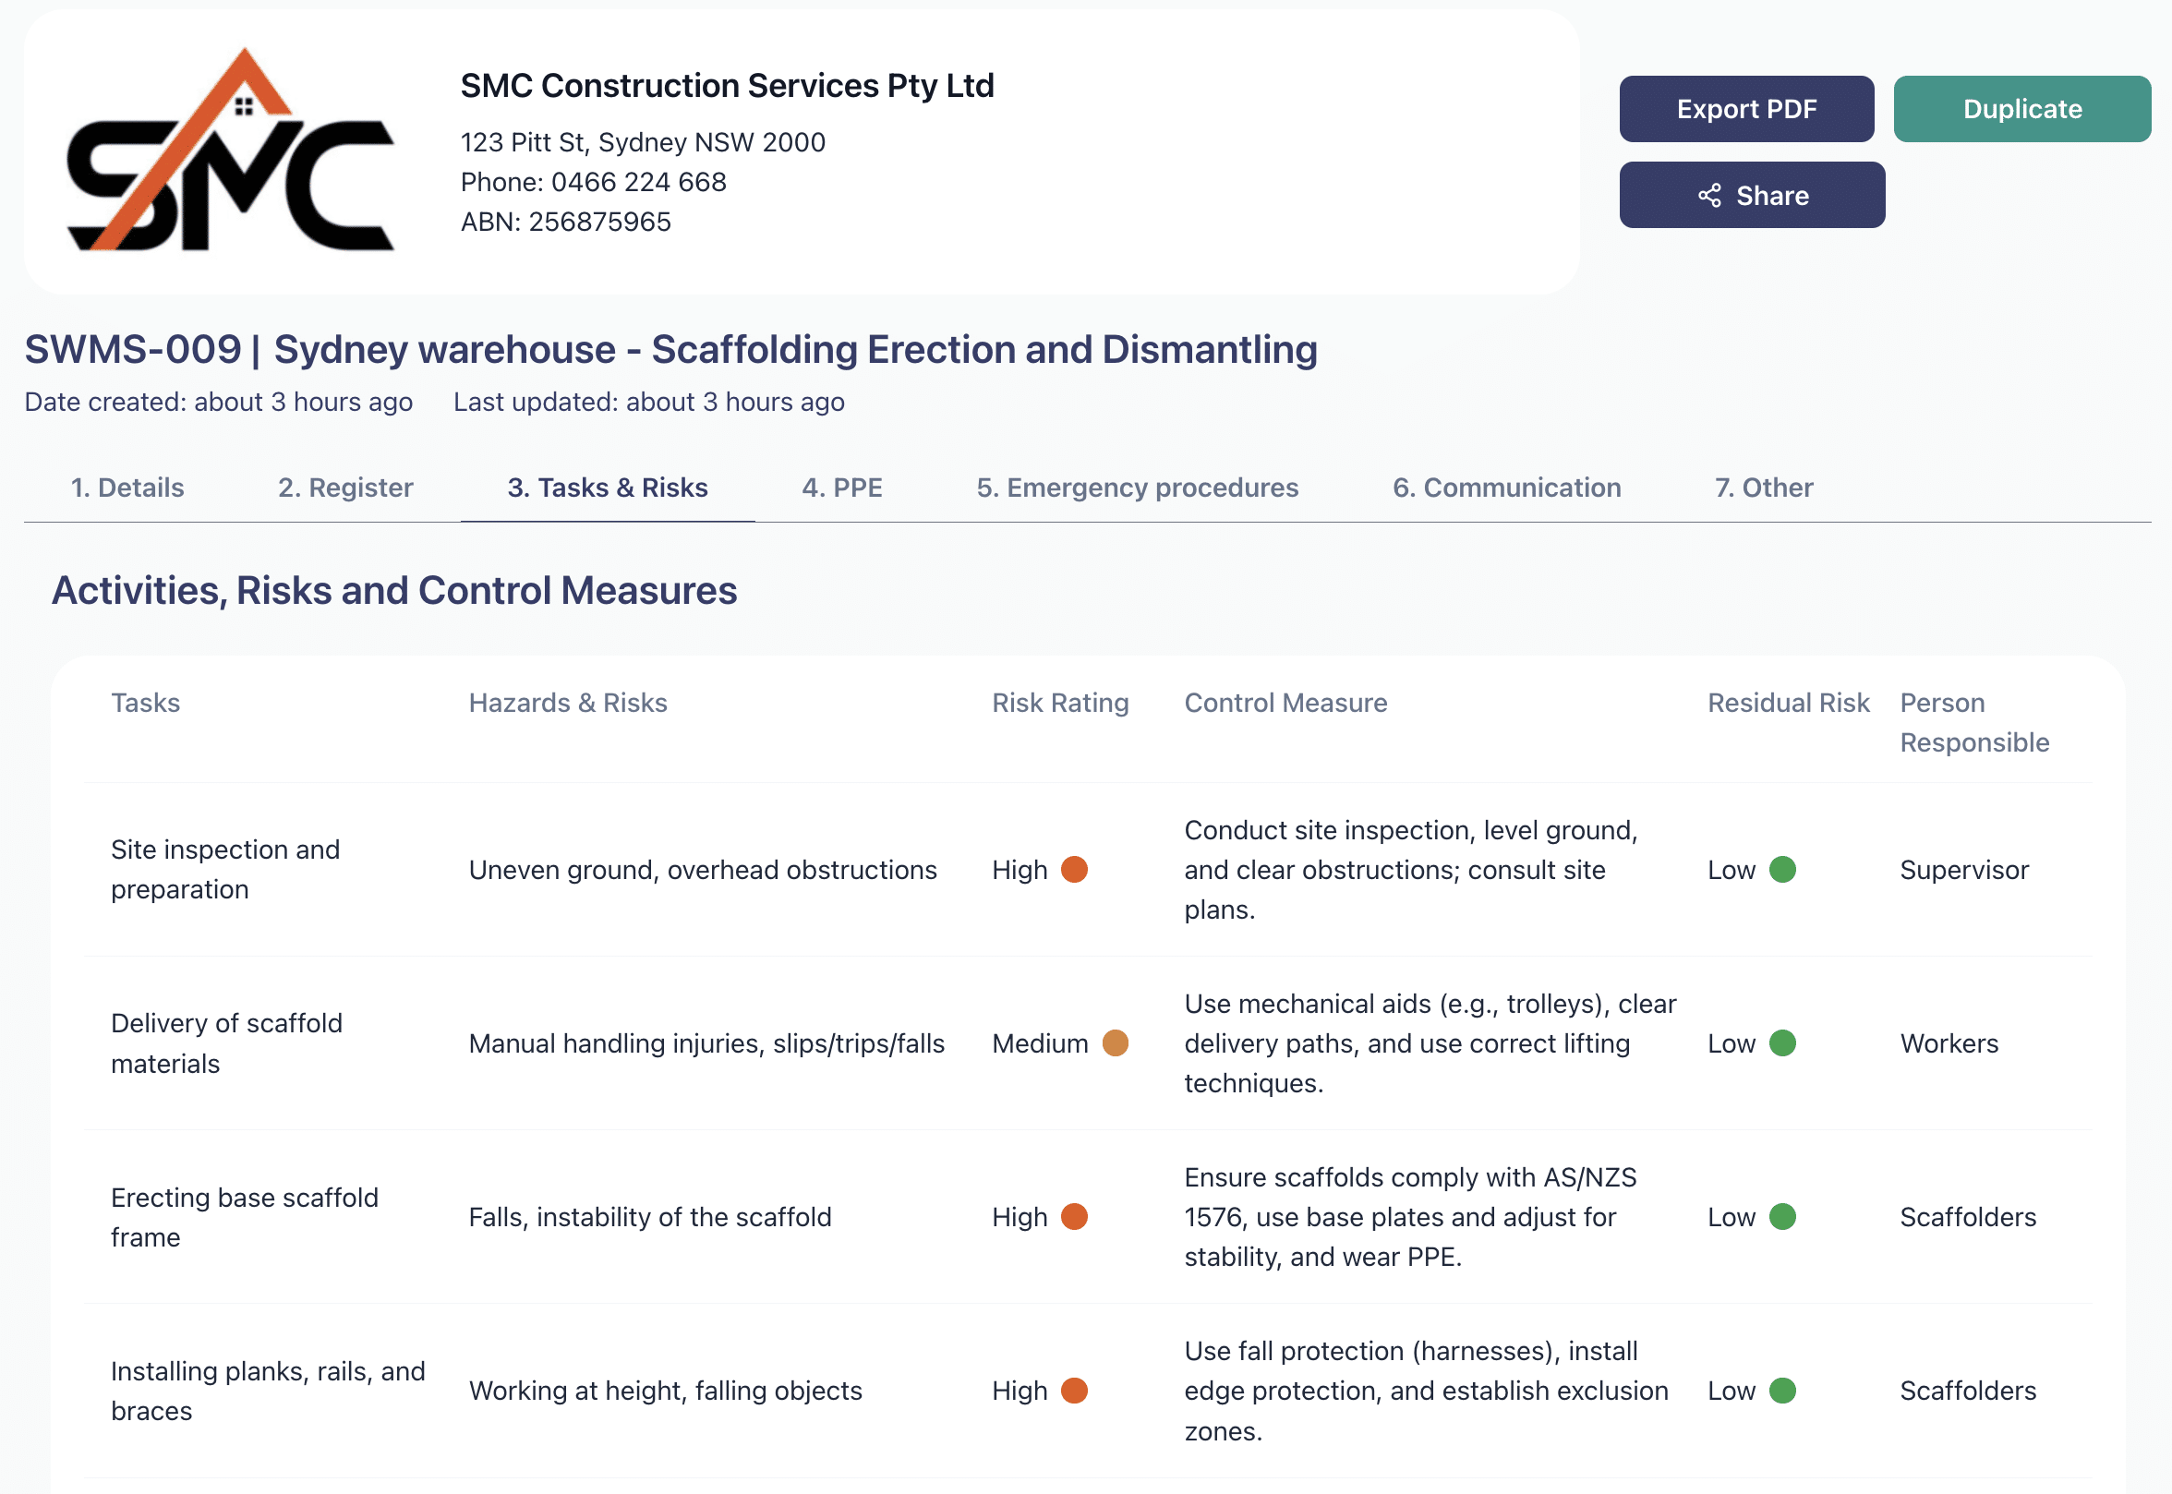Click the Export PDF button
The image size is (2172, 1494).
(1746, 109)
